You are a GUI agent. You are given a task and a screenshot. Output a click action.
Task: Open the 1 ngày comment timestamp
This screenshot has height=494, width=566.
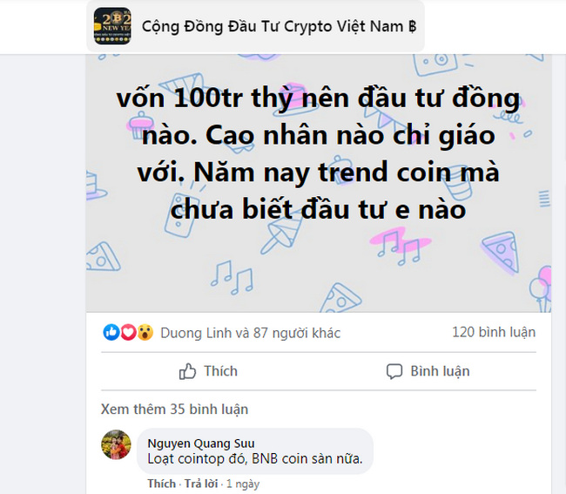point(243,484)
